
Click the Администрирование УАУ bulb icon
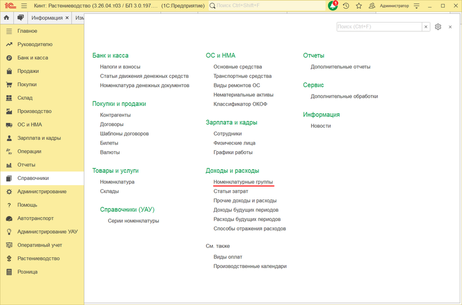pos(9,232)
